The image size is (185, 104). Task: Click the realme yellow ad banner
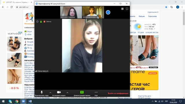(x=144, y=80)
